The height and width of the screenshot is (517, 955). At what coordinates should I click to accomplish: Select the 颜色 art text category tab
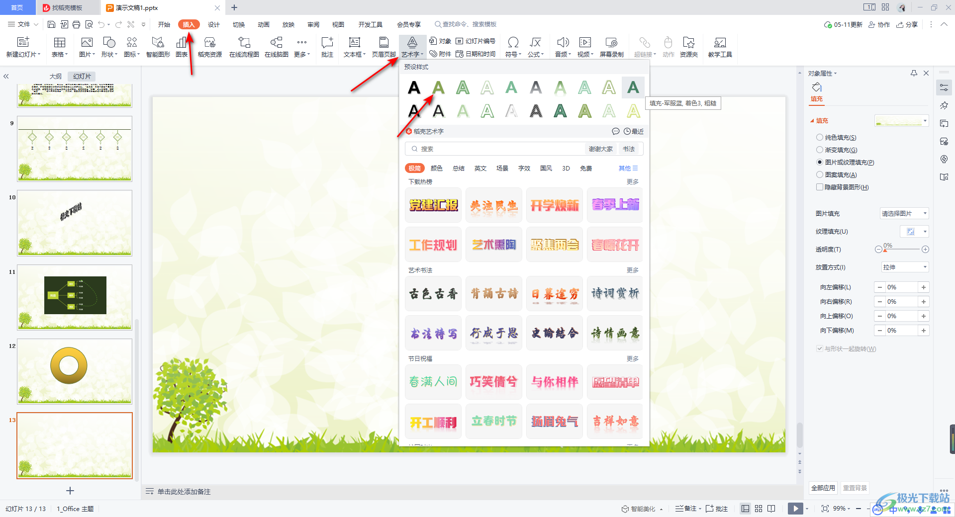pos(437,168)
